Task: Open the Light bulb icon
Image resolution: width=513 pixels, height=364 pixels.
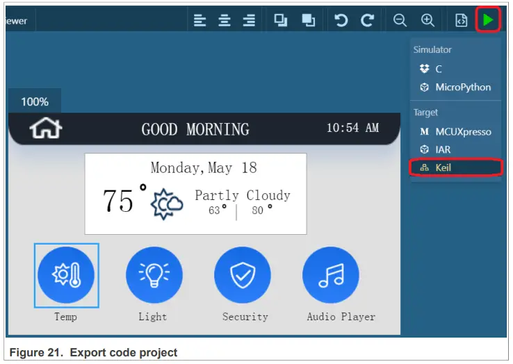Action: 154,275
